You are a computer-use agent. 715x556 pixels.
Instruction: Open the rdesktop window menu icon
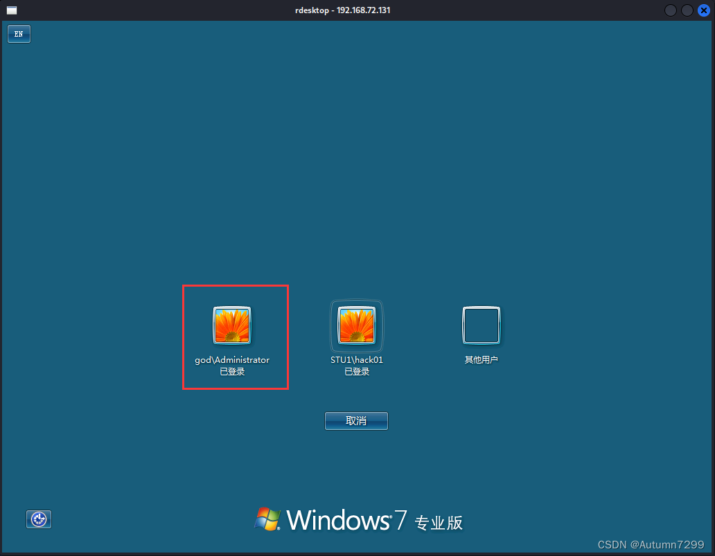click(x=12, y=10)
